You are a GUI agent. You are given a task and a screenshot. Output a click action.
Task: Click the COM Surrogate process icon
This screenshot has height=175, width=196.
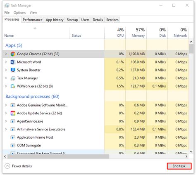13,145
